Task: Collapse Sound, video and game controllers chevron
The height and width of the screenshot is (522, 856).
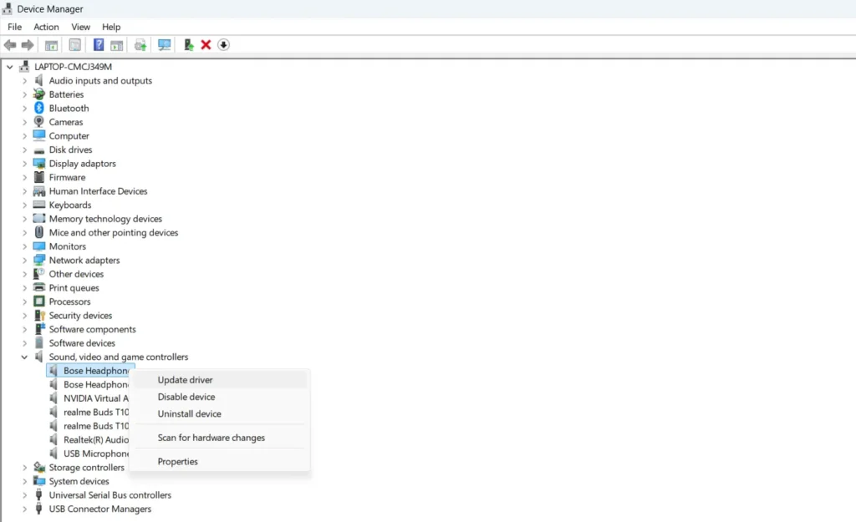Action: point(24,357)
